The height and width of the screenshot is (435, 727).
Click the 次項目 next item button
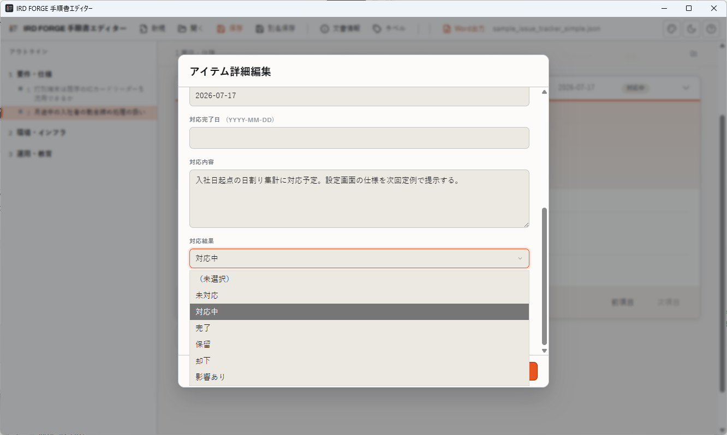pyautogui.click(x=669, y=301)
